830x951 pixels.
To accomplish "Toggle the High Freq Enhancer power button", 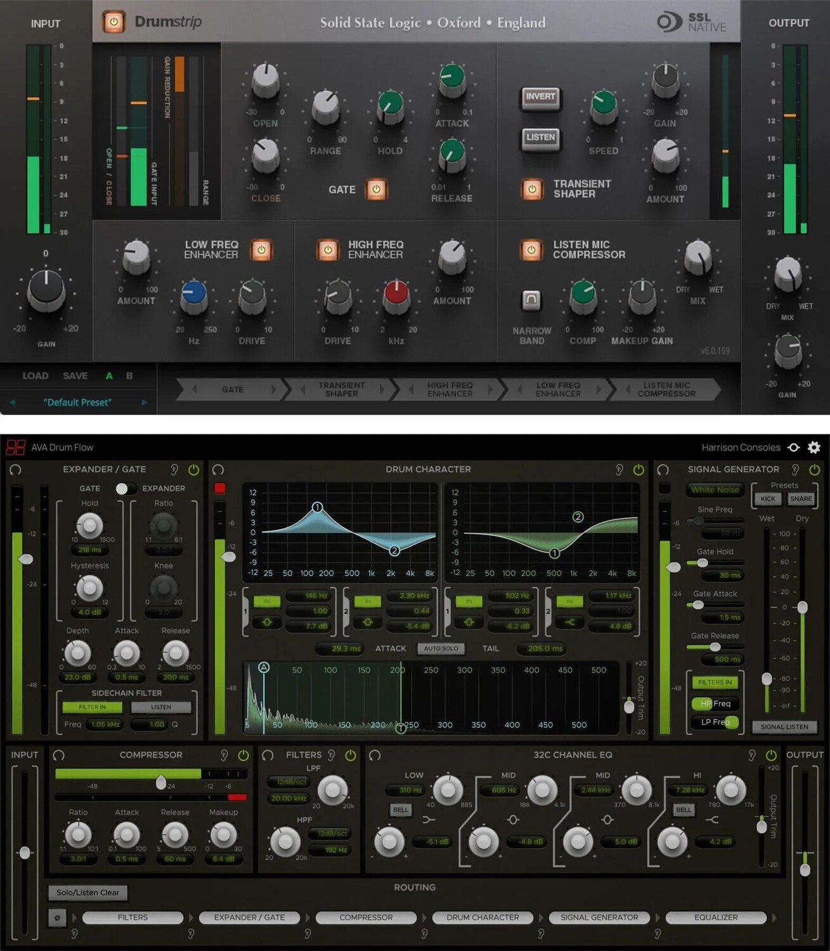I will (328, 250).
